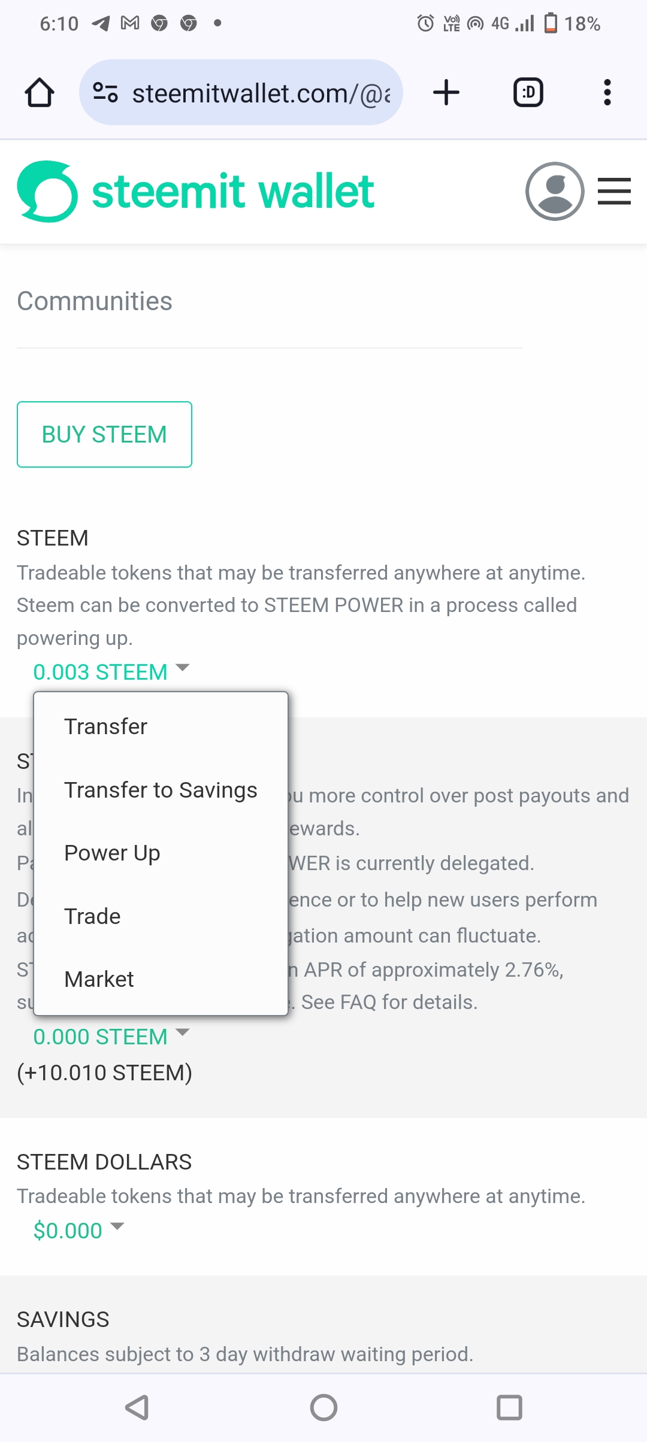Open the hamburger navigation menu

point(614,192)
